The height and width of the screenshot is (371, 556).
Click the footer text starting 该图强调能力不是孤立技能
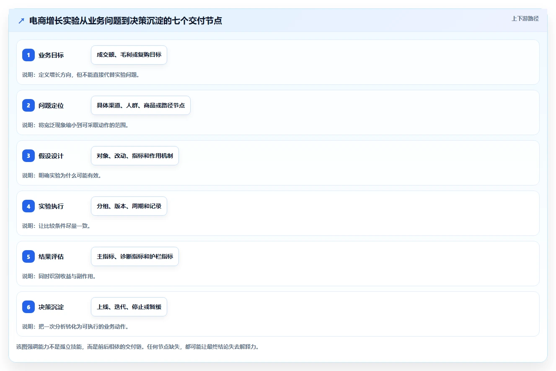coord(137,347)
